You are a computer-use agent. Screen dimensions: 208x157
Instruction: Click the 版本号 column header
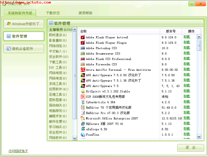[171, 31]
